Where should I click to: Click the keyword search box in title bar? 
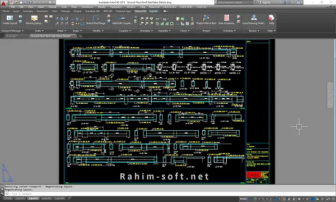coord(235,2)
